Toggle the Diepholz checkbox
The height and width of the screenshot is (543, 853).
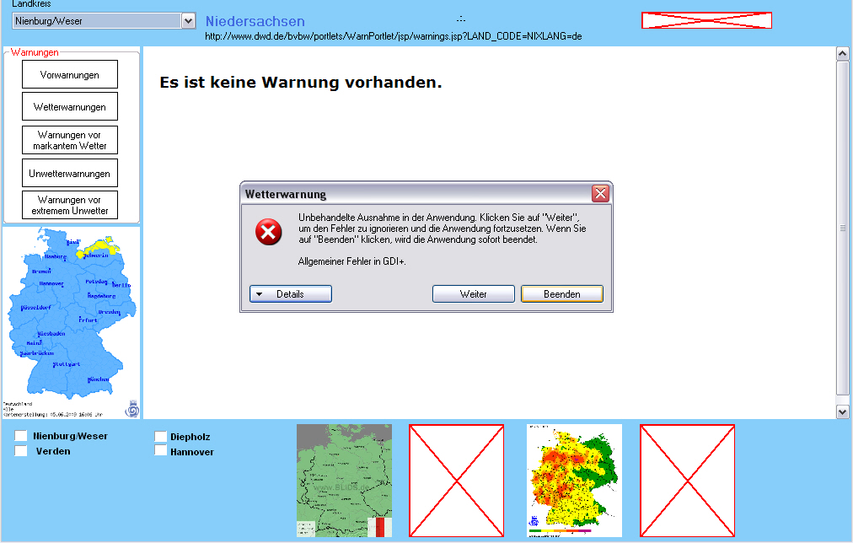pyautogui.click(x=160, y=437)
